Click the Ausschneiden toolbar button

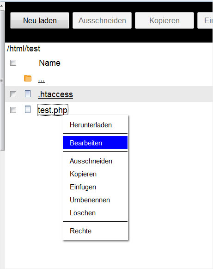(x=102, y=20)
